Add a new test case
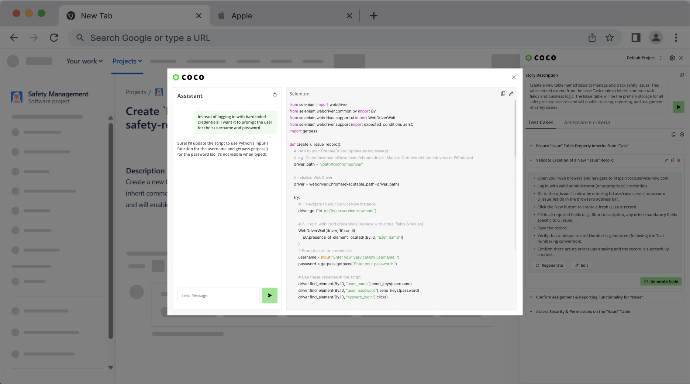 682,135
